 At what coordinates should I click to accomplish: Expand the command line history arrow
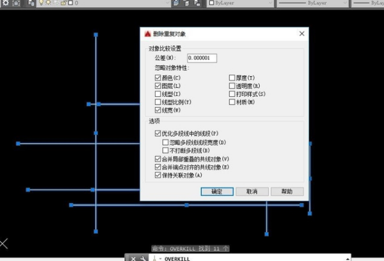pos(348,259)
